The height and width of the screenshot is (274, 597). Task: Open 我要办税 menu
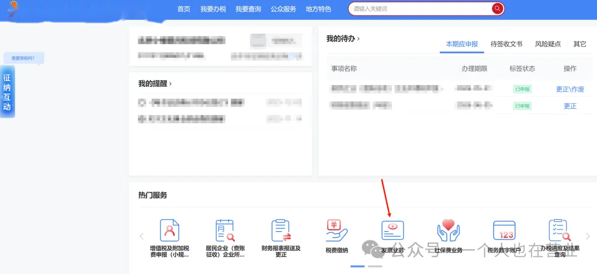pos(213,9)
